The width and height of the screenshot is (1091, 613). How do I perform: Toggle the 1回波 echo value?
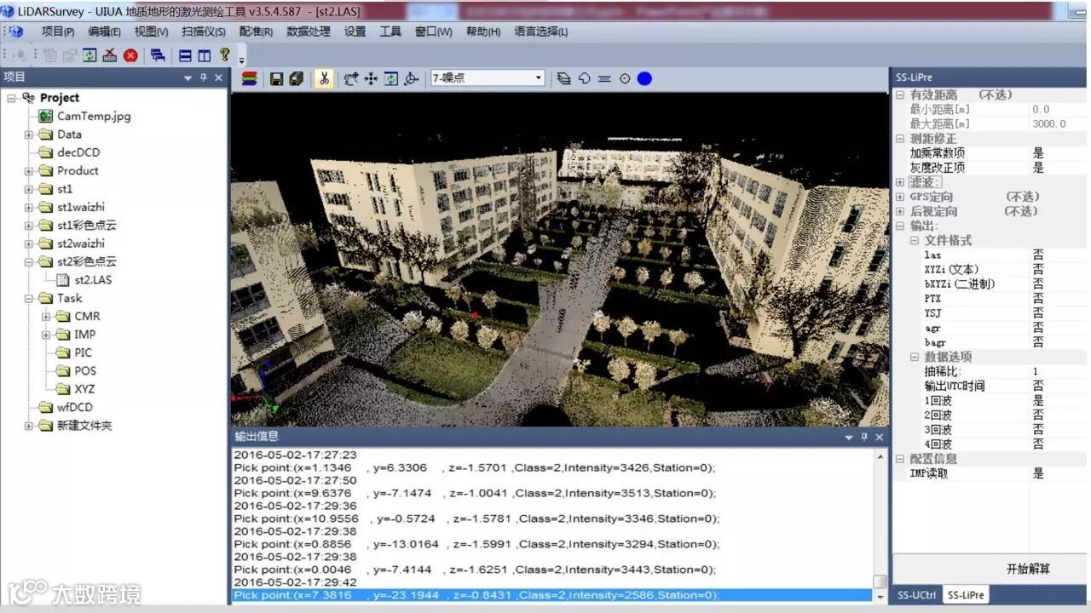1059,400
